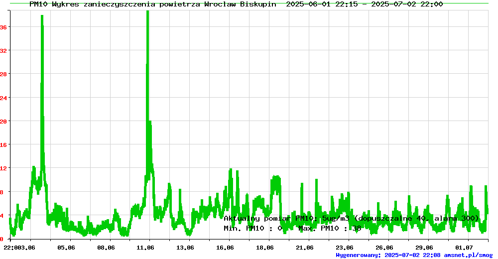Click the y-axis label 16
Image resolution: width=498 pixels, height=259 pixels.
coord(3,144)
